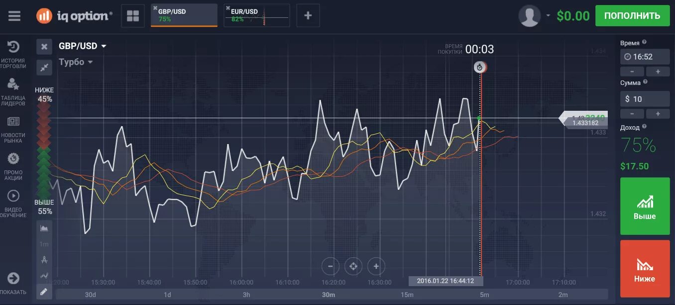Switch to the GBP/USD 75% tab
This screenshot has width=675, height=305.
(184, 15)
